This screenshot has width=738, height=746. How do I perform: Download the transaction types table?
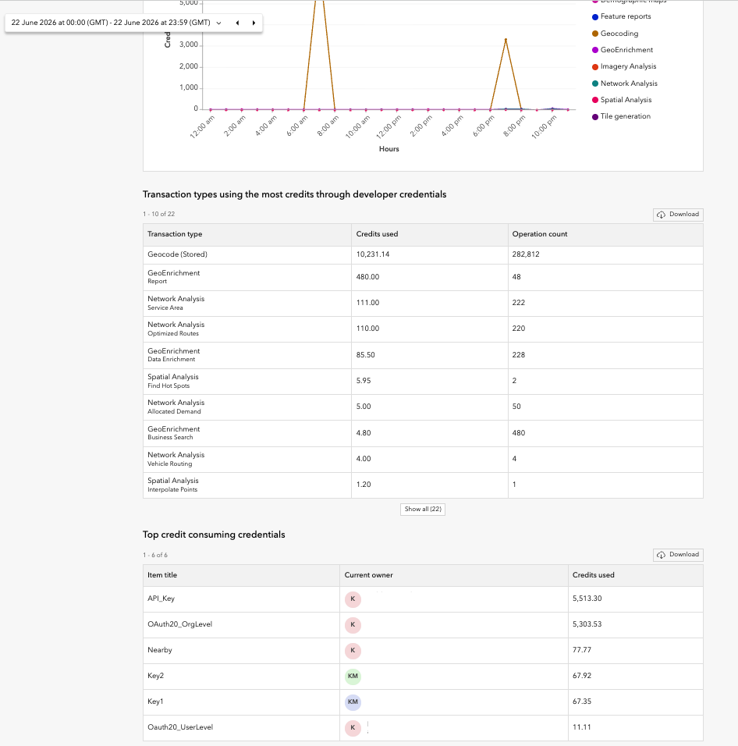click(x=678, y=215)
